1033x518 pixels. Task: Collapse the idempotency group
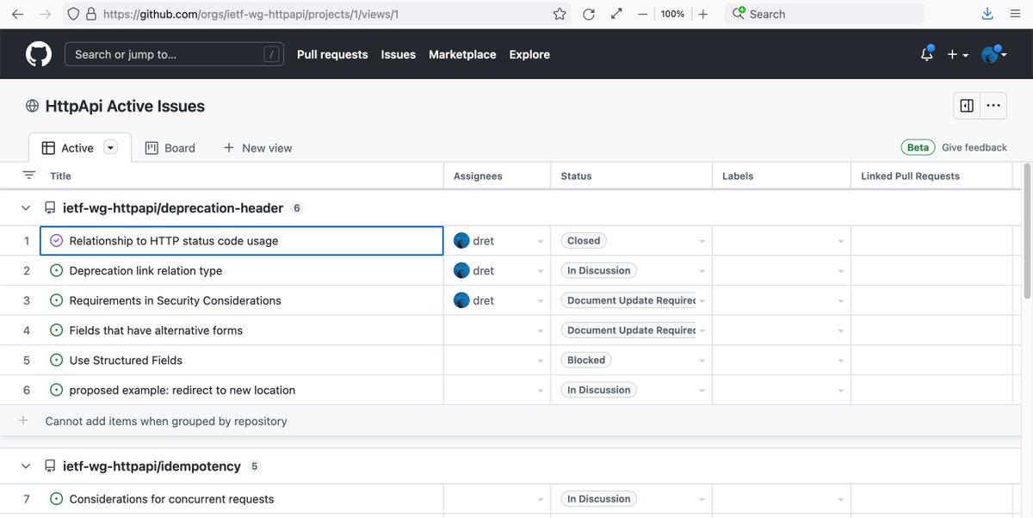[x=27, y=466]
